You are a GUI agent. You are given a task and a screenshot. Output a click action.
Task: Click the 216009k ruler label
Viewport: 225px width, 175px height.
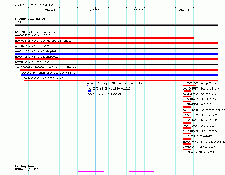click(50, 10)
